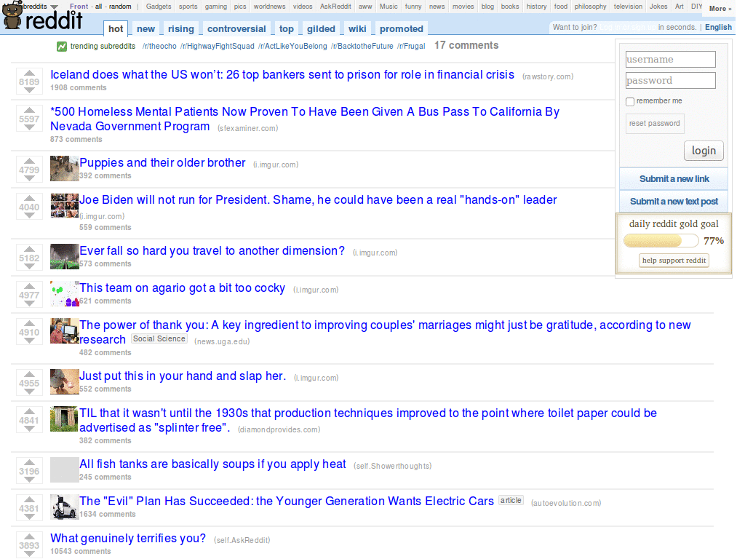Upvote the travel to another dimension post
Image resolution: width=745 pixels, height=559 pixels.
pos(29,249)
